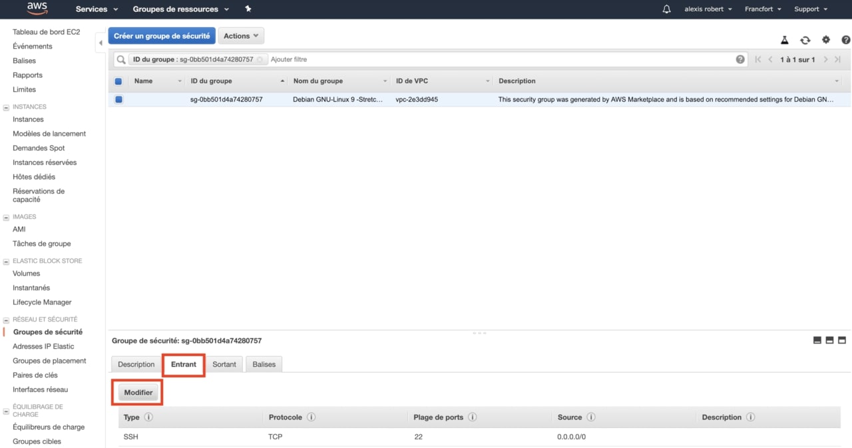852x448 pixels.
Task: Open the ID de VPC column arrow
Action: tap(487, 81)
